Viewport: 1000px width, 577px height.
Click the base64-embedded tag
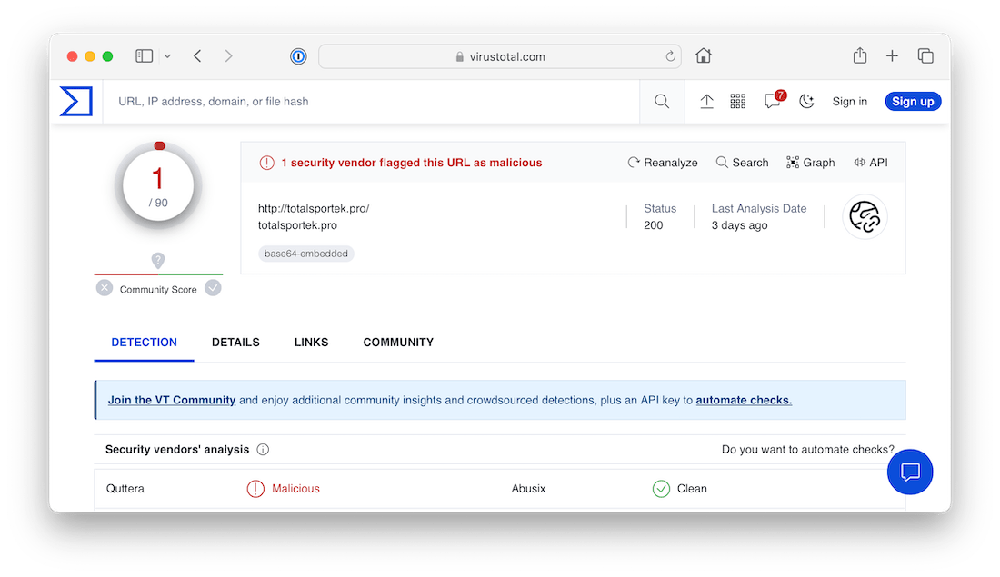click(306, 254)
